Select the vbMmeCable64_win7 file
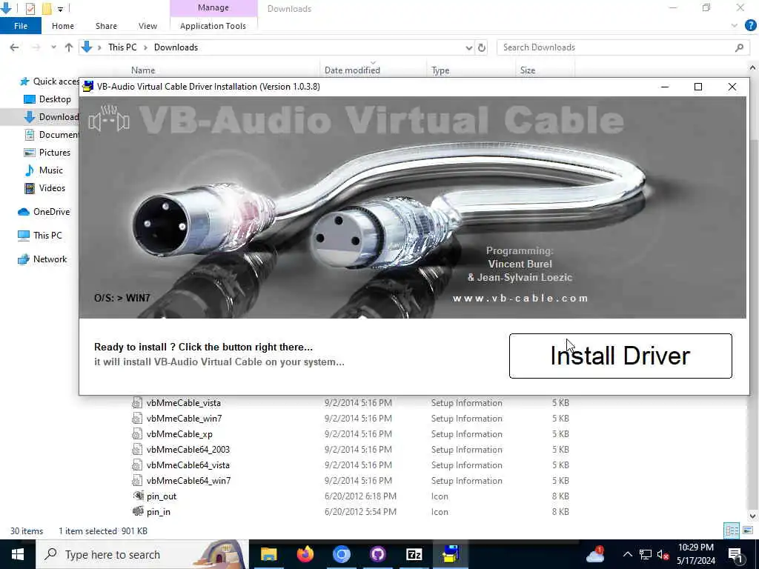The width and height of the screenshot is (759, 569). pos(188,480)
